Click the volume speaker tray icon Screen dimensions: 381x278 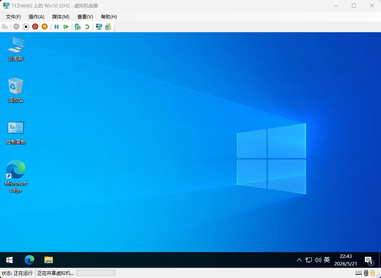point(318,260)
